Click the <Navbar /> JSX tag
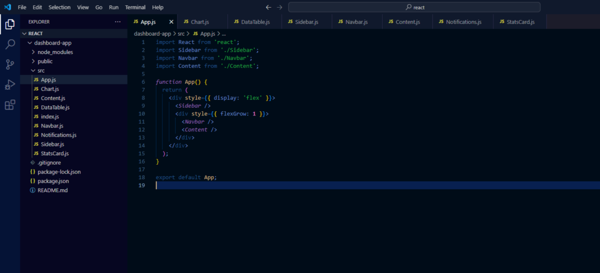Viewport: 600px width, 273px height. (x=197, y=122)
